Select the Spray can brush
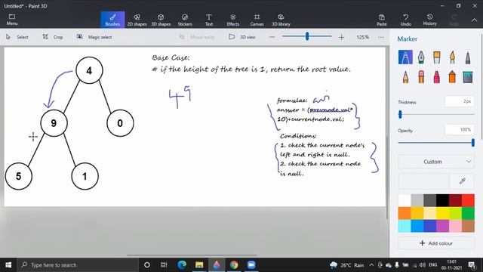Image resolution: width=483 pixels, height=272 pixels. click(452, 77)
